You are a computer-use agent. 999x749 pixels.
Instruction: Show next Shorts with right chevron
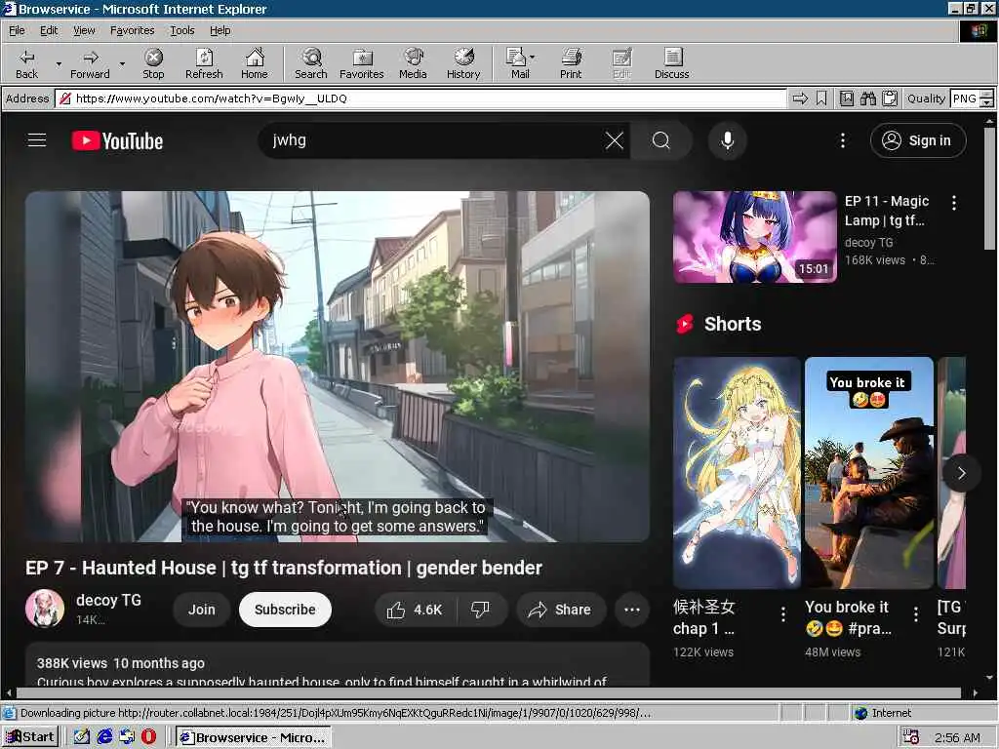(961, 473)
